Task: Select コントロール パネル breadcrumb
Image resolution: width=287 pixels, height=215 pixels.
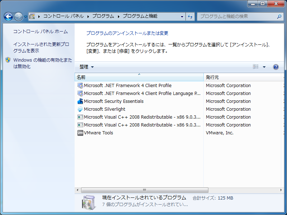Action: (63, 16)
